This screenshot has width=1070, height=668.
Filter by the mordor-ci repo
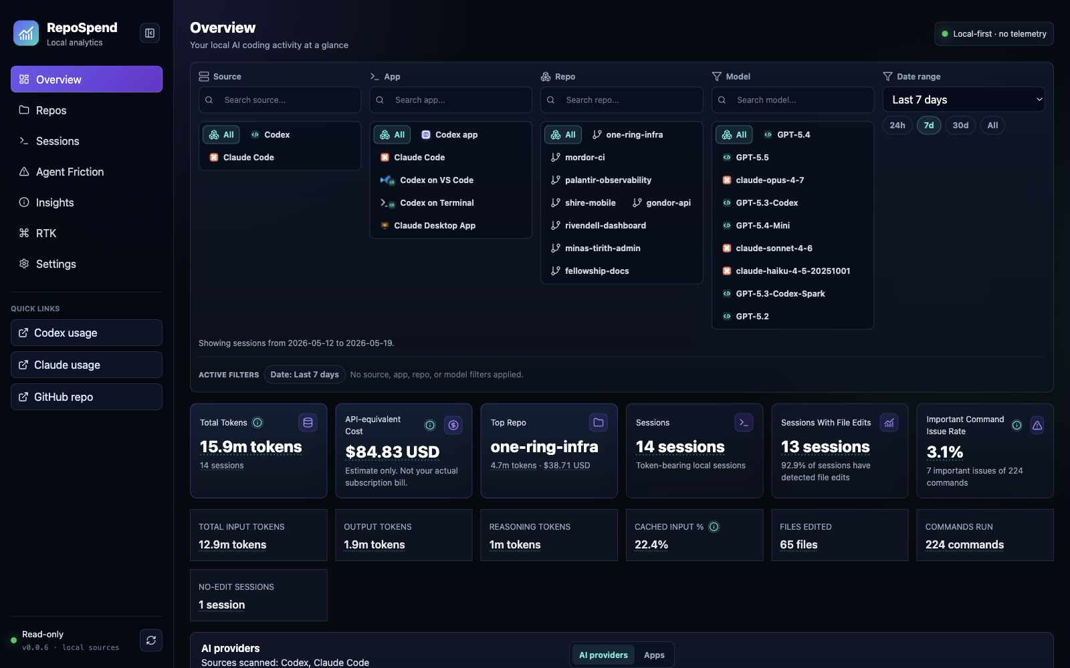point(578,157)
